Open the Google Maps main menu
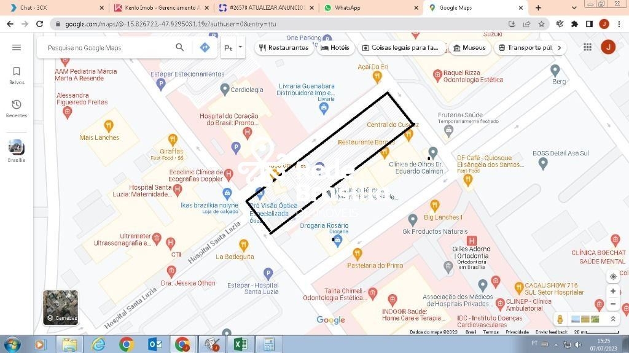 click(x=17, y=47)
